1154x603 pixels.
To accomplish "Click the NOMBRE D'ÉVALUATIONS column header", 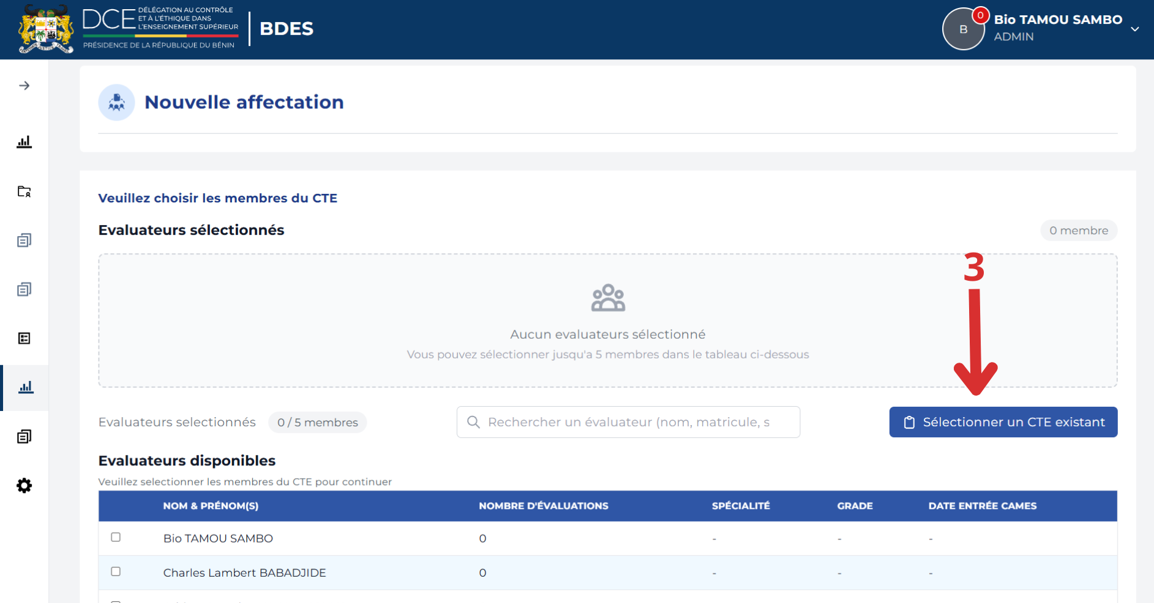I will click(x=544, y=506).
